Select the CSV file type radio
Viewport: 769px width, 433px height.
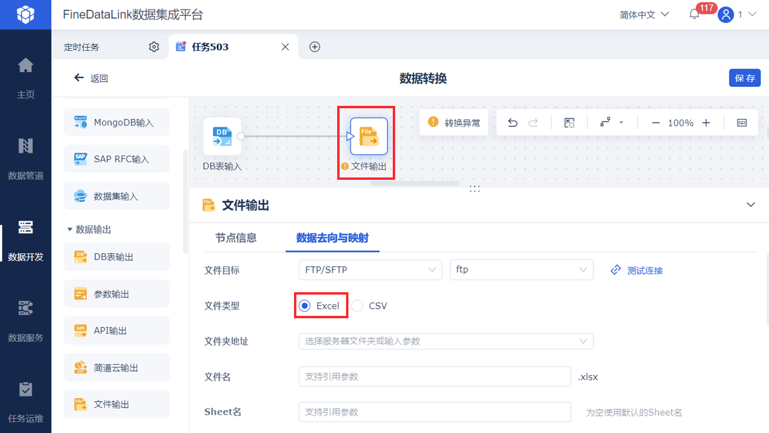click(x=357, y=306)
